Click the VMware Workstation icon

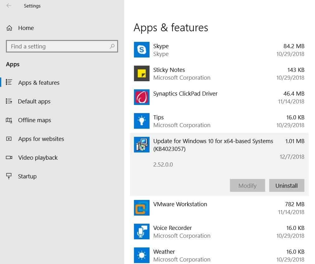pos(142,208)
